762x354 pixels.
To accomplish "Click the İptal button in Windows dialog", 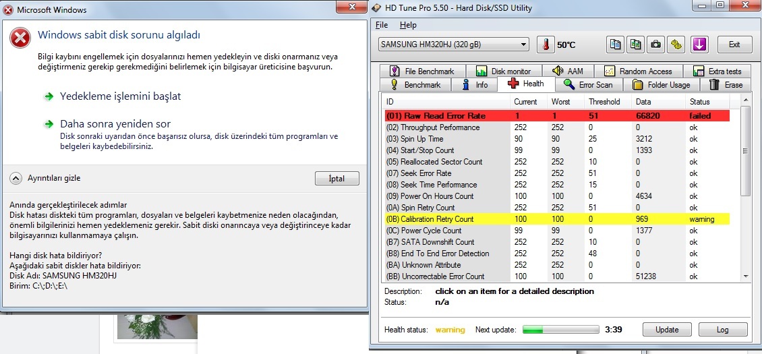I will click(x=336, y=179).
